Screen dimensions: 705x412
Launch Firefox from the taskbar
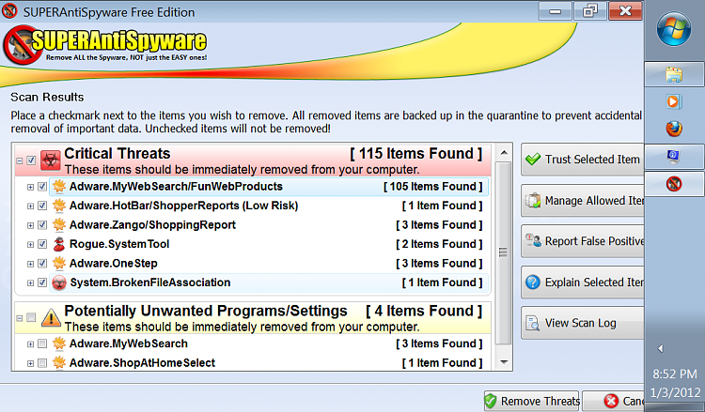(x=674, y=129)
